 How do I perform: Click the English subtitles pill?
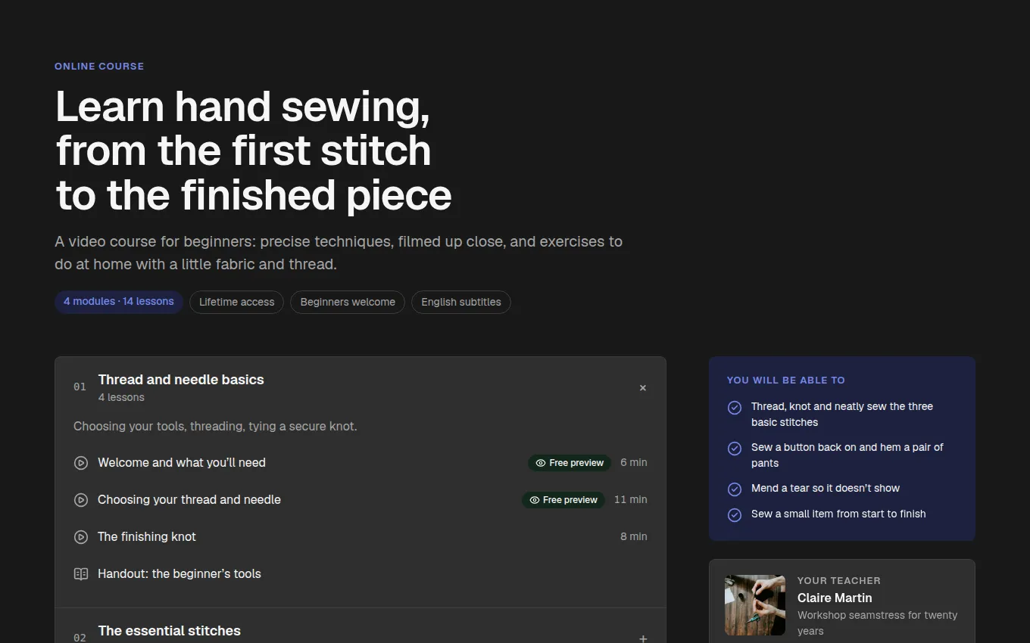point(461,303)
